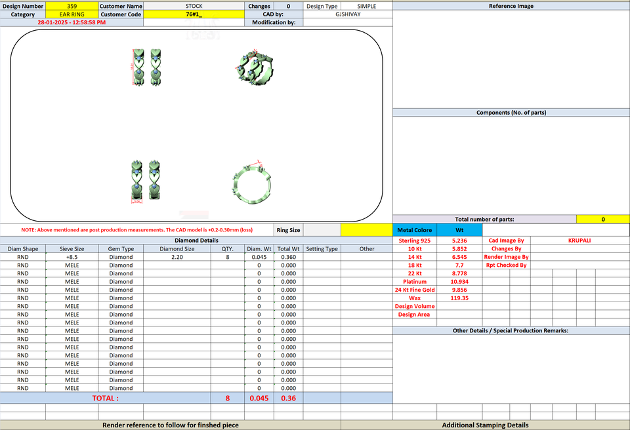
Task: Select the 10 Kt weight value 5.852
Action: click(459, 249)
